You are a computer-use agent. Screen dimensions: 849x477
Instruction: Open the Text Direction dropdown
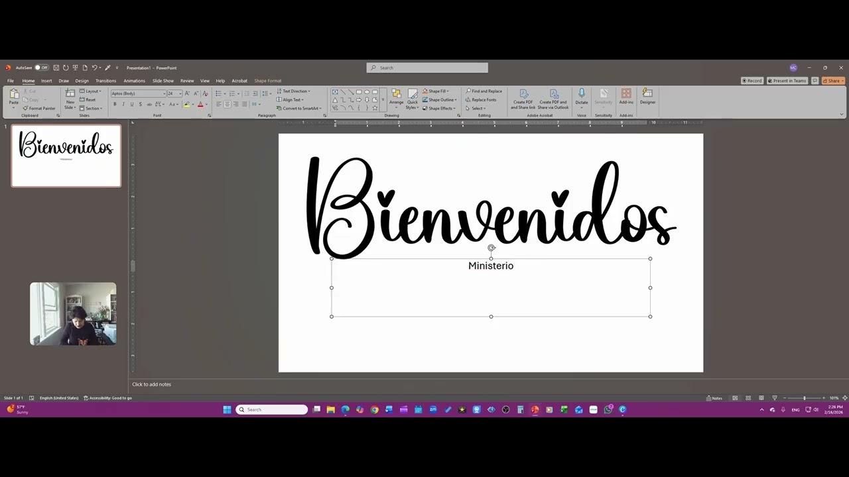click(293, 91)
